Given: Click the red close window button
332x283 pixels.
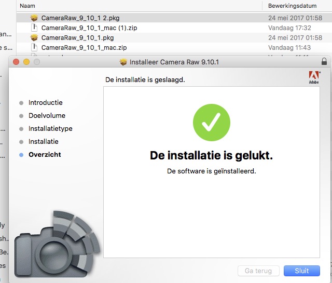Looking at the screenshot, I should (x=16, y=62).
